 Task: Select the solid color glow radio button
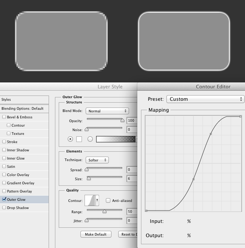tap(70, 139)
